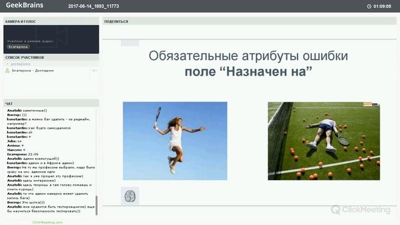Click the ПОДЕЛИТЬСЯ panel header
Viewport: 400px width, 225px height.
pos(249,21)
